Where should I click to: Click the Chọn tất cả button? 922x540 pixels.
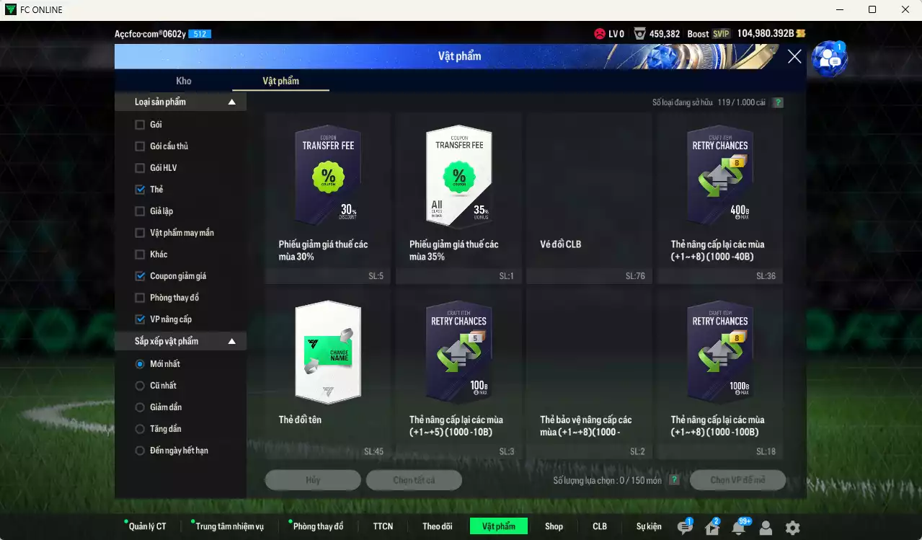coord(414,480)
